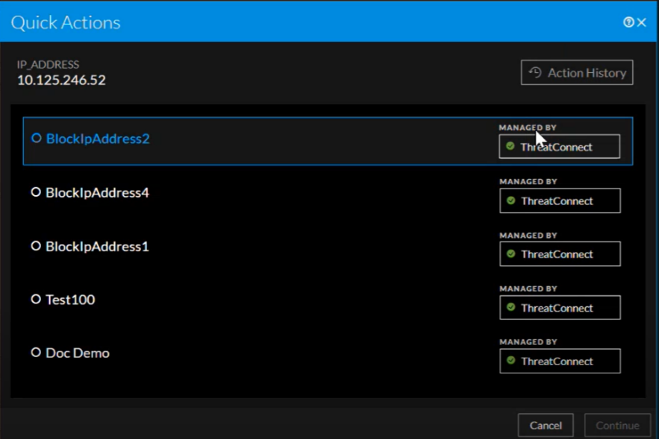Image resolution: width=659 pixels, height=439 pixels.
Task: Open the ThreatConnect box under Doc Demo
Action: [560, 361]
